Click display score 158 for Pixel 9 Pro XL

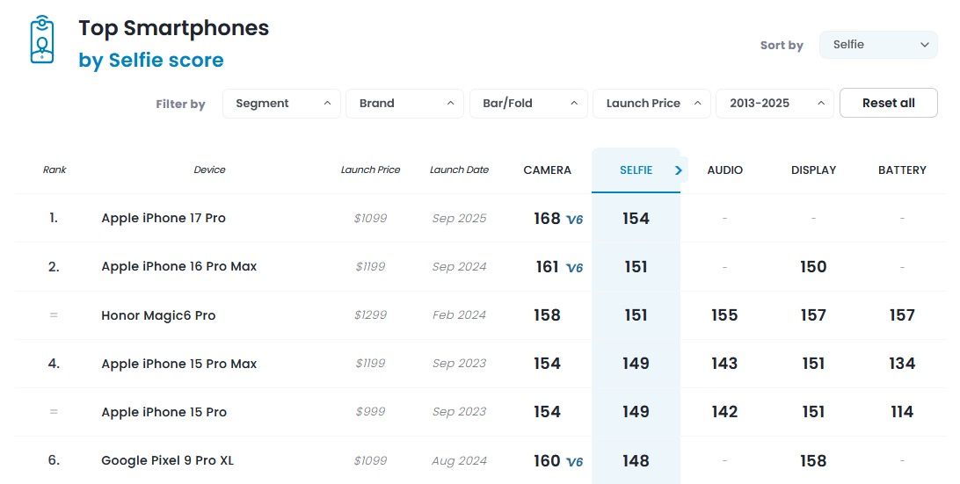(x=814, y=461)
